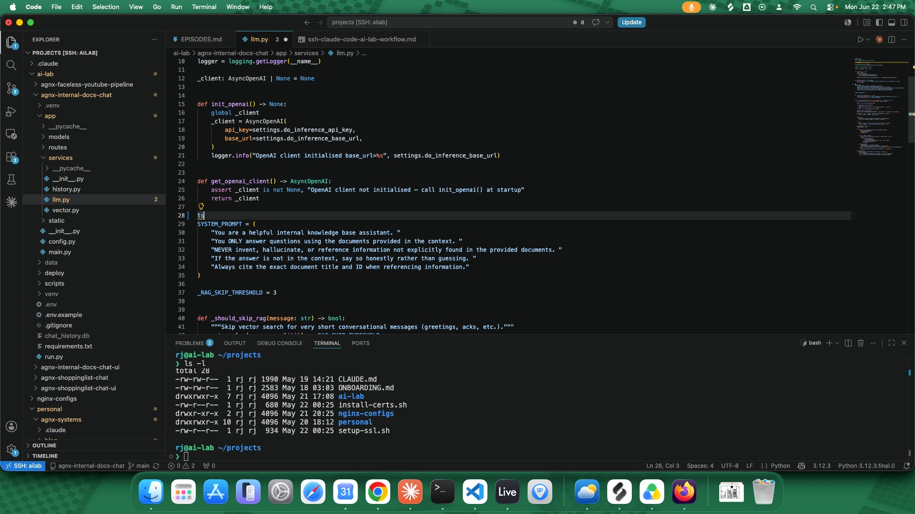The width and height of the screenshot is (915, 514).
Task: Go back with the navigation arrow
Action: point(307,22)
